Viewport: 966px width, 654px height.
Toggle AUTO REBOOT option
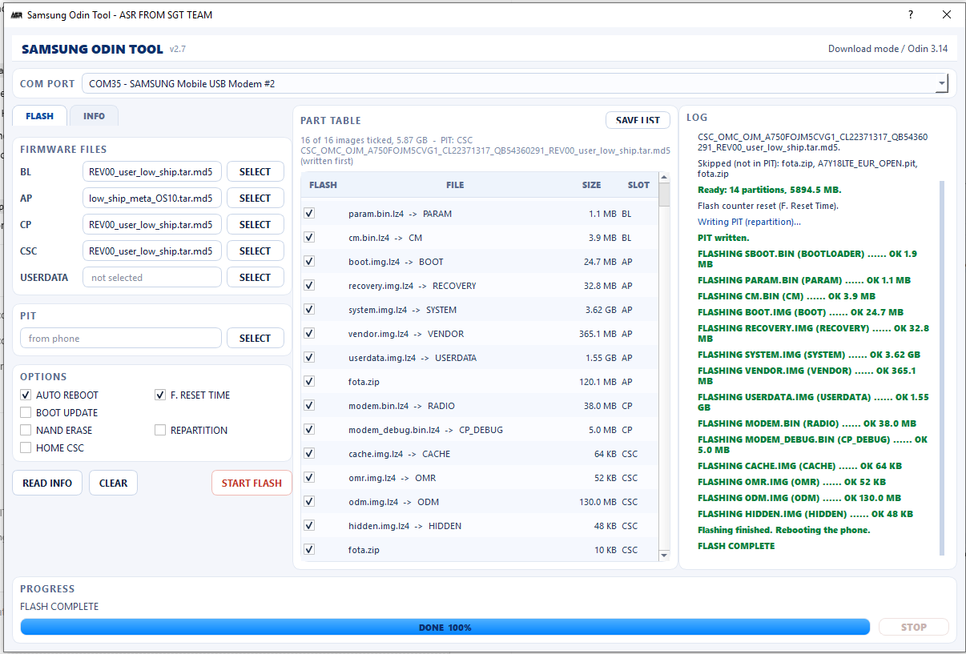[26, 395]
